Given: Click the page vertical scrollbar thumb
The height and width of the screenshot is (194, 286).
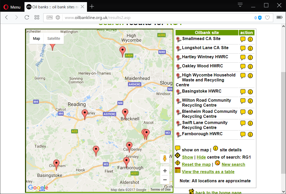Looking at the screenshot, I should pos(283,123).
